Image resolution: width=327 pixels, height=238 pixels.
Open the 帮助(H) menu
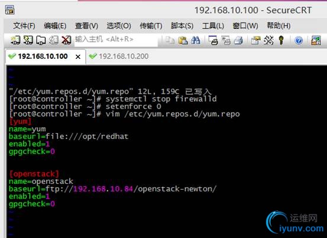click(279, 26)
